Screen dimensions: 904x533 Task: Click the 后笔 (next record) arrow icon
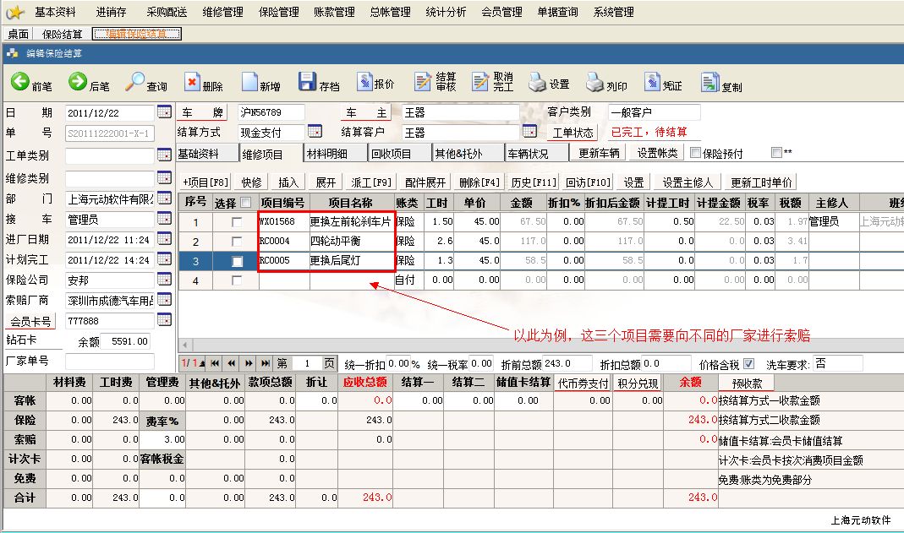pos(78,82)
